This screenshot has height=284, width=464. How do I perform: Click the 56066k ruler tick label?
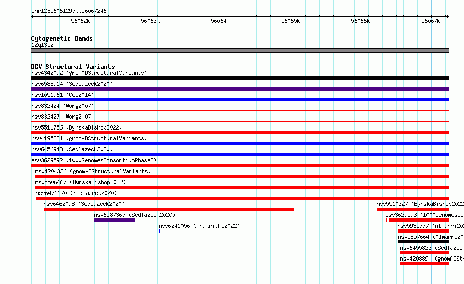[x=360, y=21]
